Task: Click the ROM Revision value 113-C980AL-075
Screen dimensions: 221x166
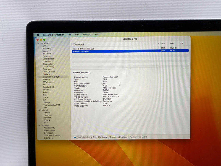Action: coord(111,94)
